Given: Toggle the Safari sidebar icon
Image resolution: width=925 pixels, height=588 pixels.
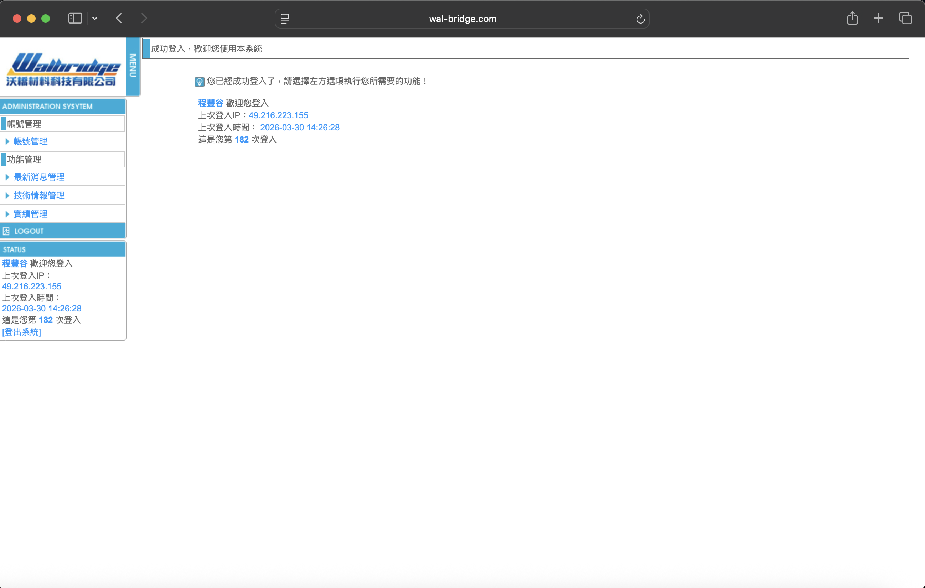Looking at the screenshot, I should [x=75, y=19].
